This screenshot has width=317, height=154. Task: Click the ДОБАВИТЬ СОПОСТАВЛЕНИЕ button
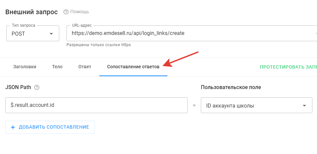tap(50, 127)
